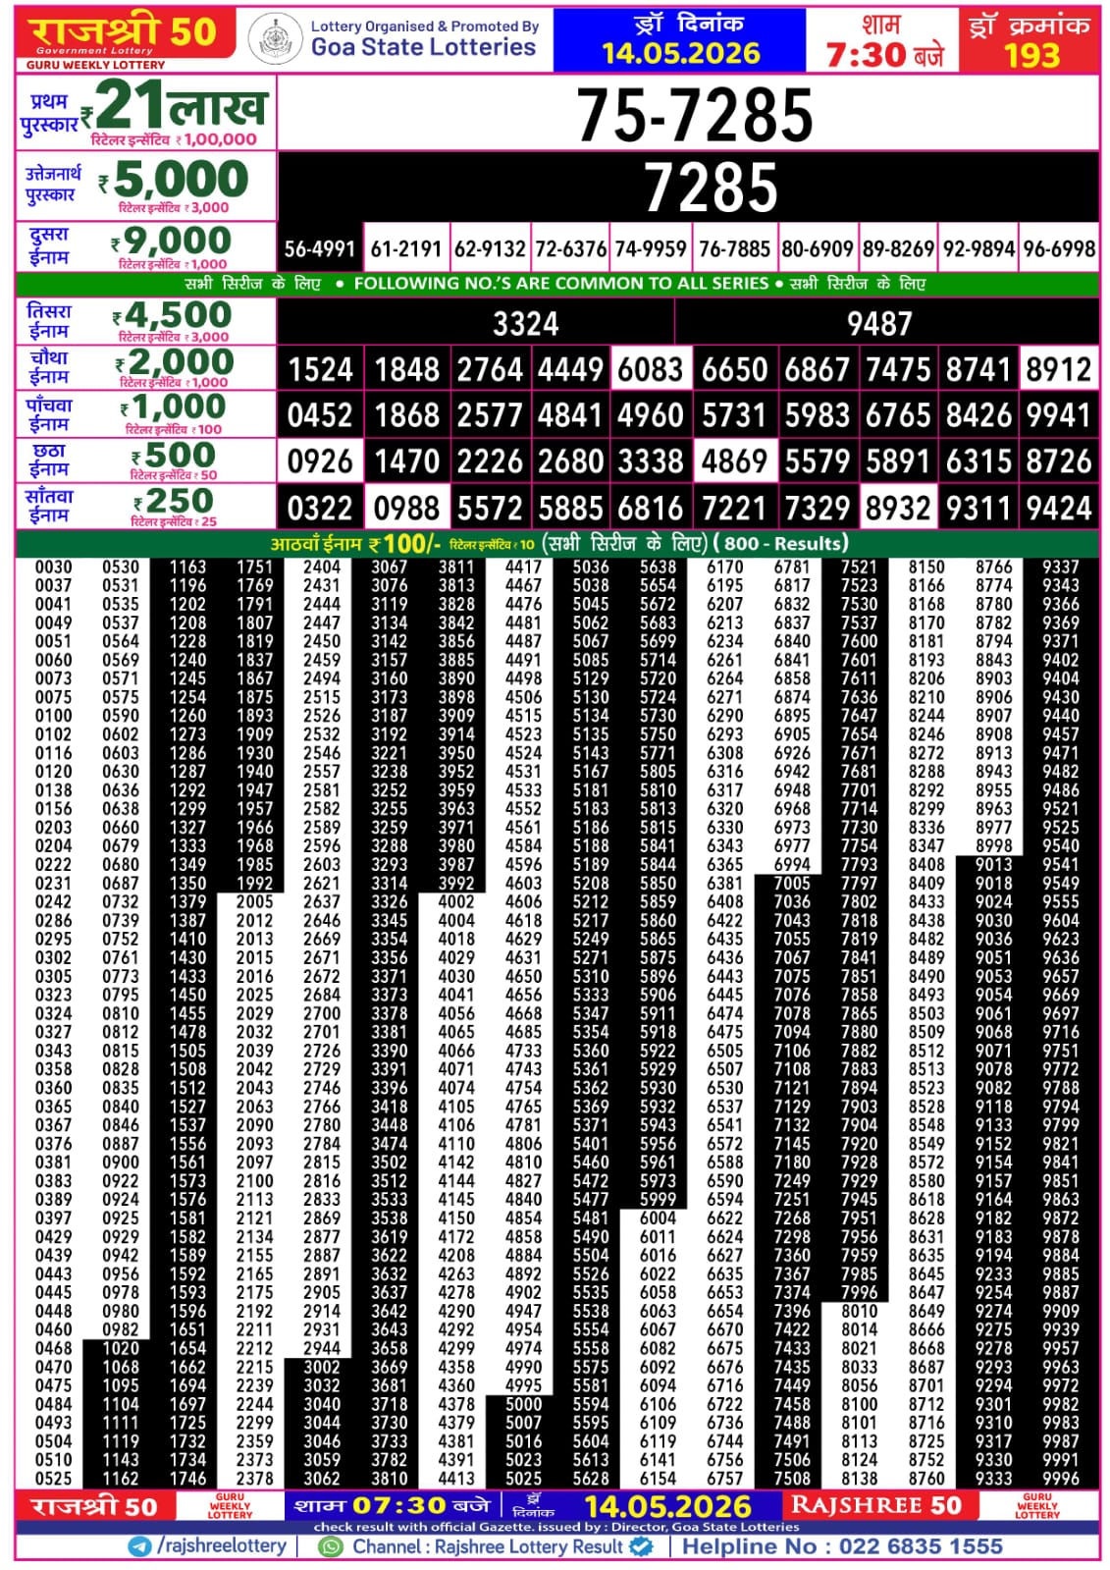The height and width of the screenshot is (1570, 1110).
Task: Click the WhatsApp icon beside Channel text
Action: 332,1546
